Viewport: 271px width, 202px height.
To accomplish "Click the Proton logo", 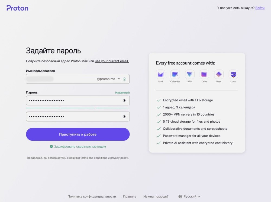I will tap(17, 8).
